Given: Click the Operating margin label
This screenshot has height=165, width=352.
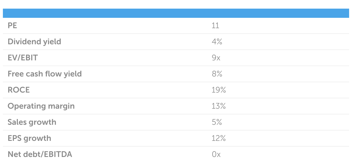Looking at the screenshot, I should click(41, 106).
